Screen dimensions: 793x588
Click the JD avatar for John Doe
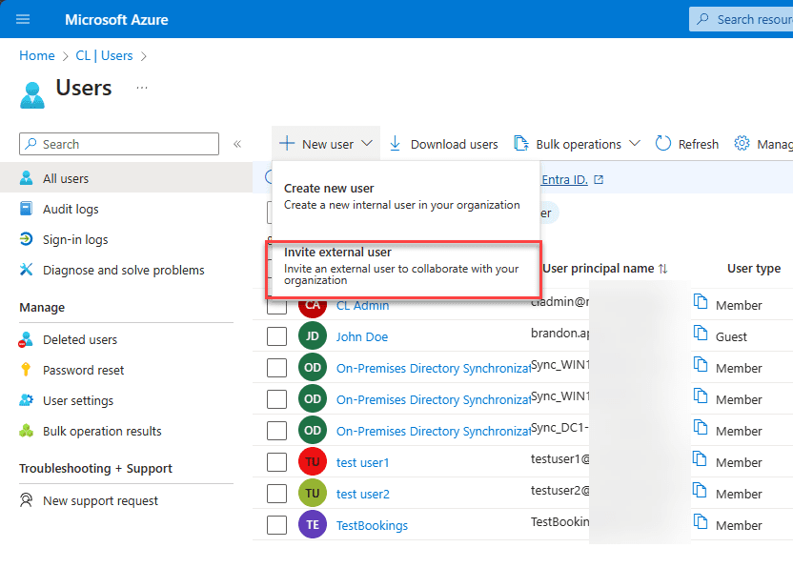coord(313,336)
